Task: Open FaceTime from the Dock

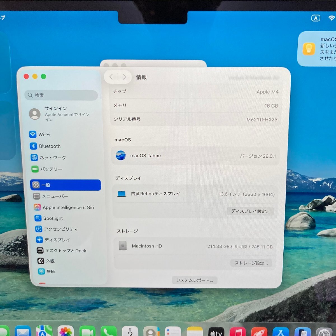Action: [87, 331]
